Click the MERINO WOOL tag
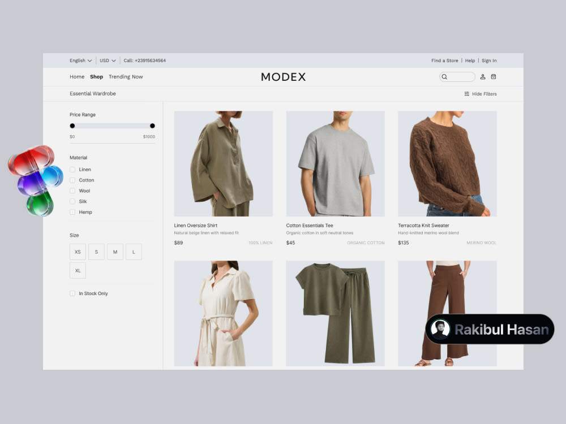This screenshot has width=566, height=424. point(482,243)
